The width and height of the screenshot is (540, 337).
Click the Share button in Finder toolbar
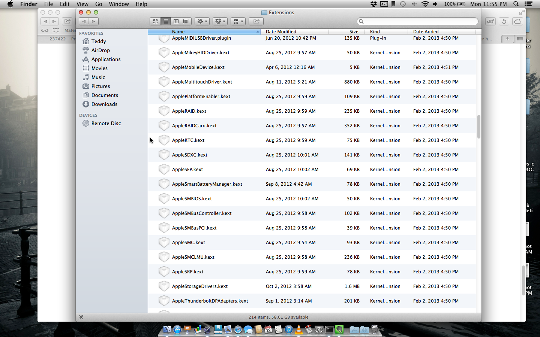(256, 21)
